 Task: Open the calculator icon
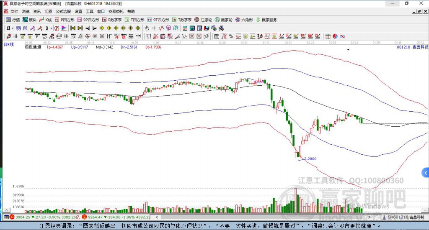click(x=192, y=28)
